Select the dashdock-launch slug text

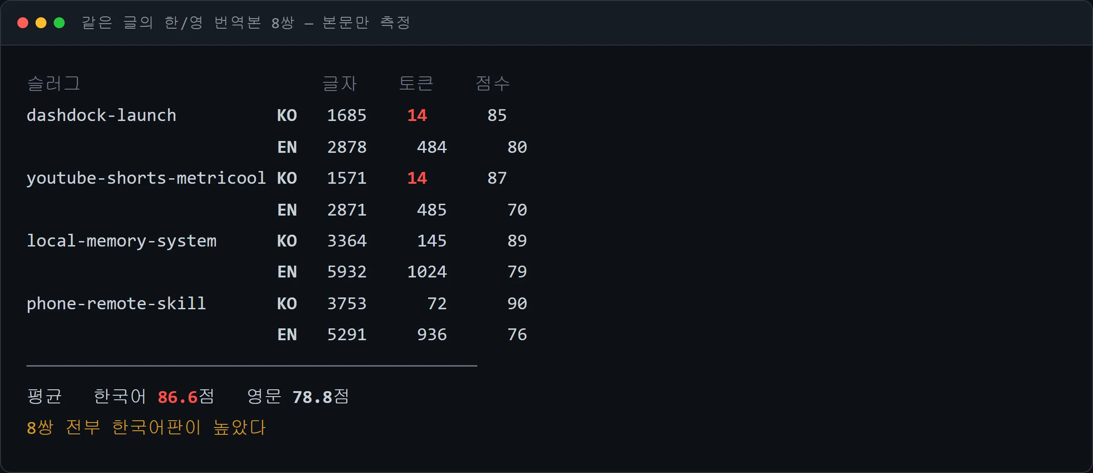tap(102, 115)
